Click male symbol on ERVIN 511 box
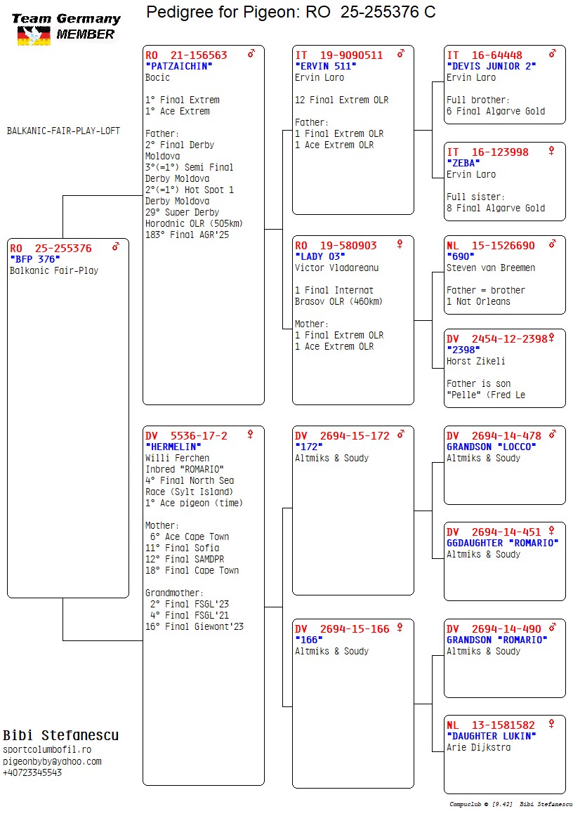This screenshot has height=823, width=573. pyautogui.click(x=401, y=53)
